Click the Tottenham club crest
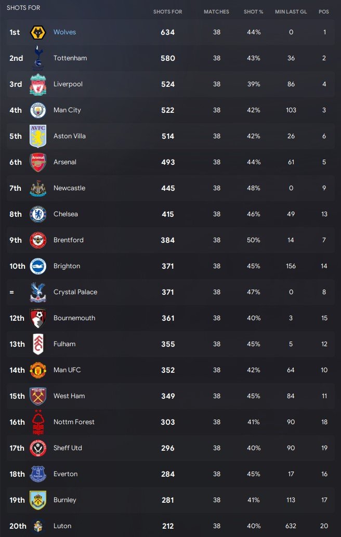This screenshot has height=537, width=341. pyautogui.click(x=38, y=58)
